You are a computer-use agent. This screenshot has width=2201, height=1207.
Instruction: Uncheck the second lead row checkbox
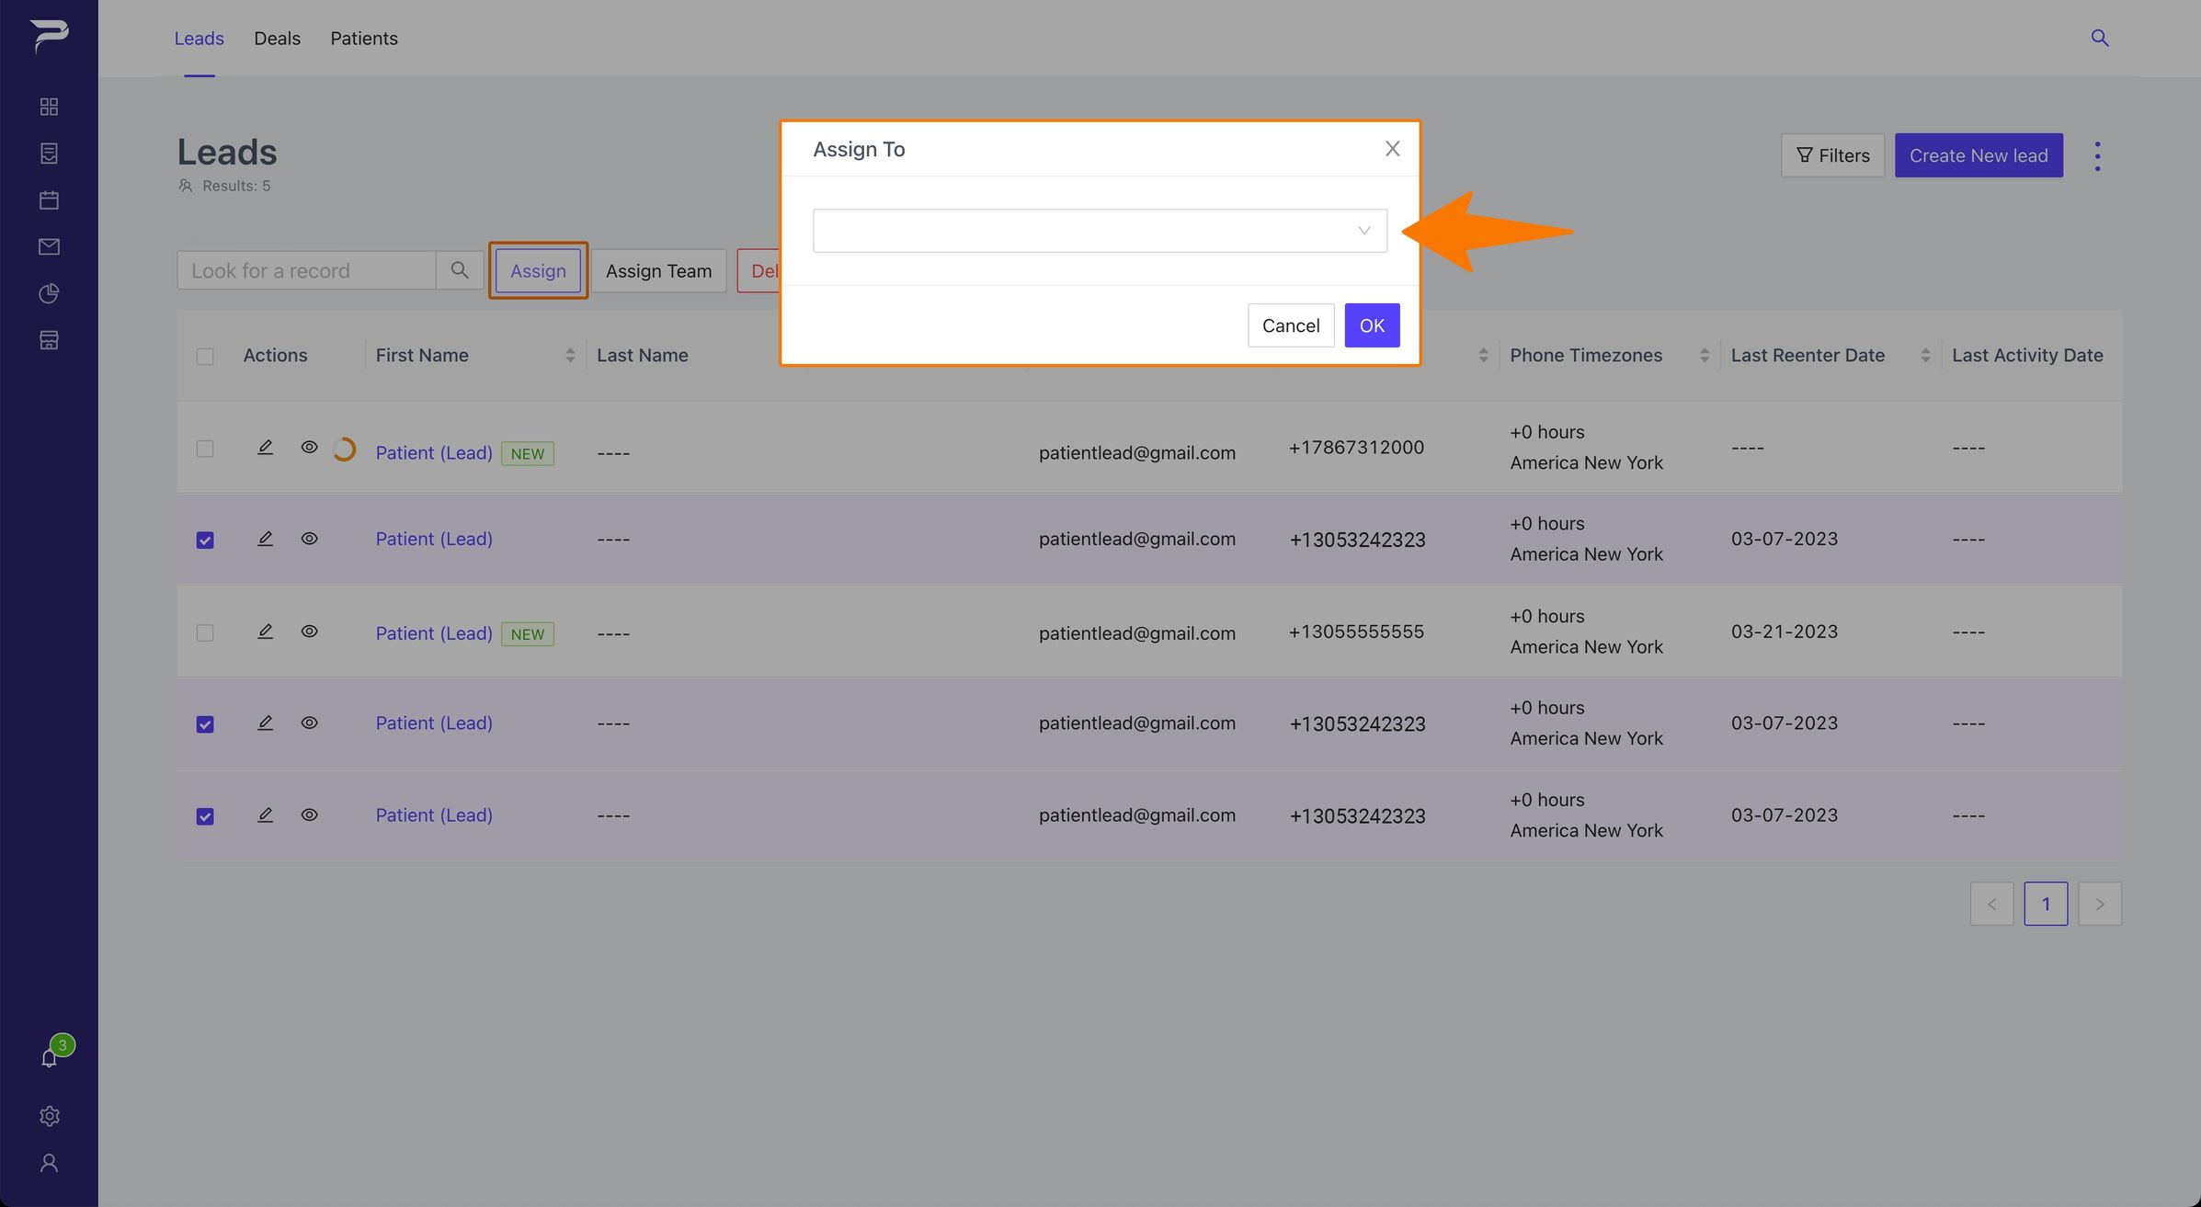(205, 540)
